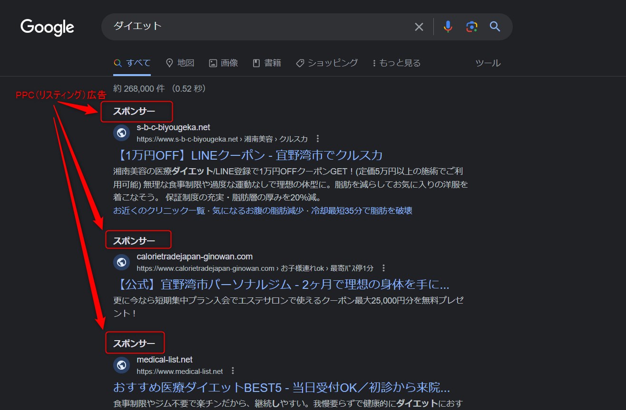Open the おすすめ医療ダイエットBEST5 result title
This screenshot has width=626, height=410.
click(x=282, y=387)
